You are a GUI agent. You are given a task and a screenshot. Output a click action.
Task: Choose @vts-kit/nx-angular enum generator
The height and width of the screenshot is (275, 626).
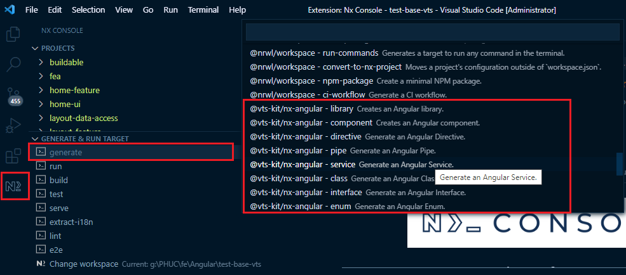pos(432,206)
